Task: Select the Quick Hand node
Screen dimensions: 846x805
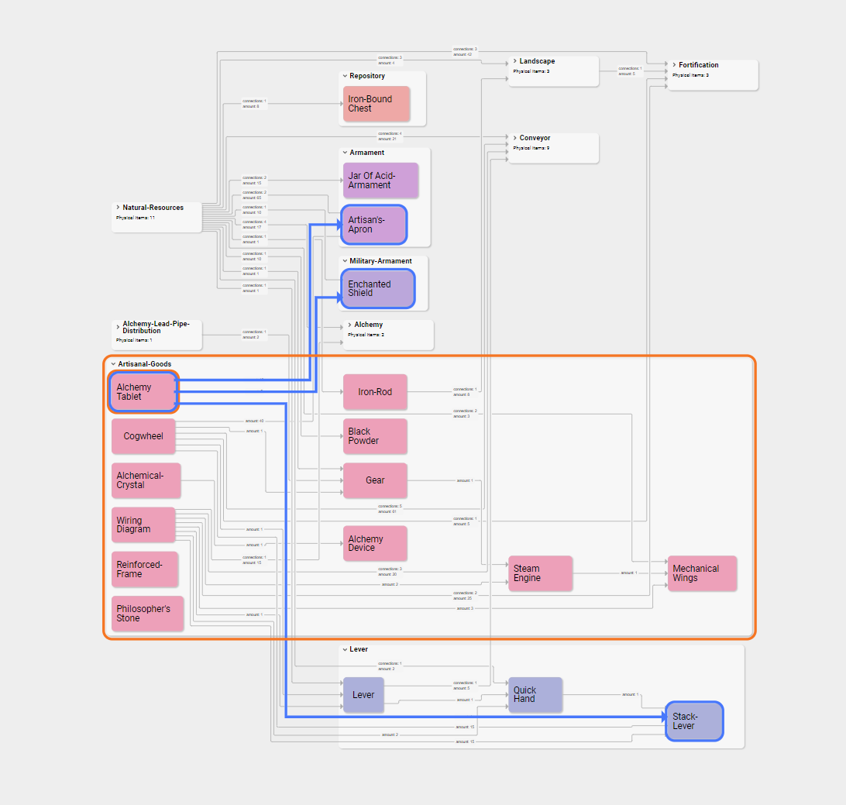Action: coord(535,694)
